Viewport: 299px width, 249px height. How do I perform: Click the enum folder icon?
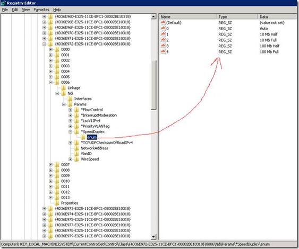coord(83,137)
